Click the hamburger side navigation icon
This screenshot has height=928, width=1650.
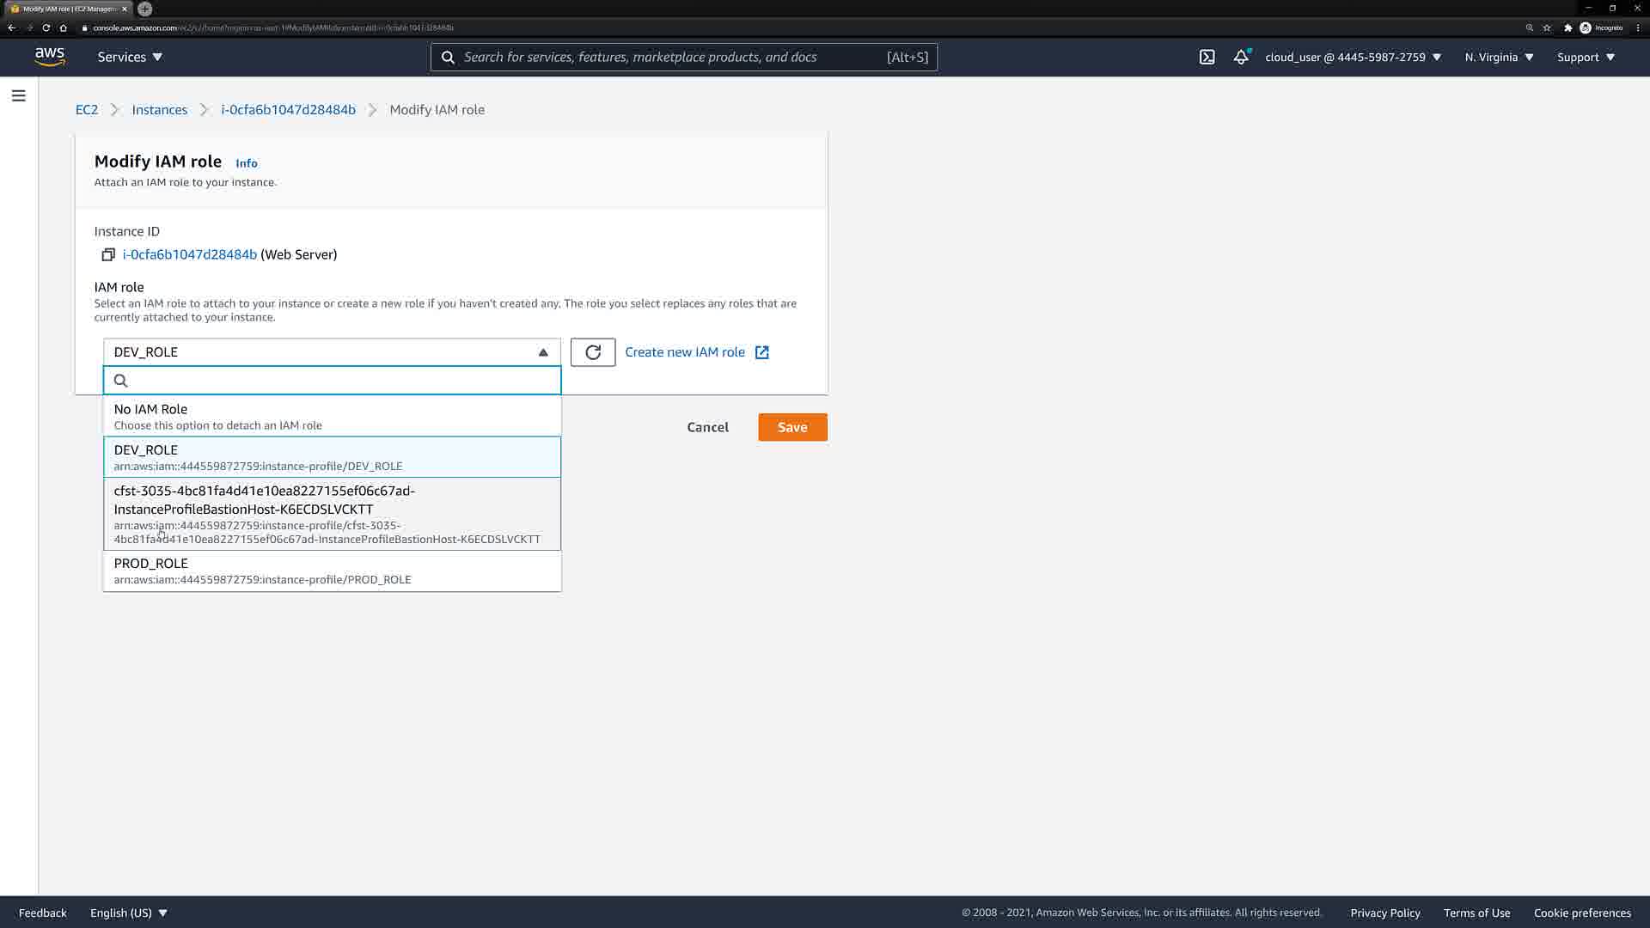[19, 95]
